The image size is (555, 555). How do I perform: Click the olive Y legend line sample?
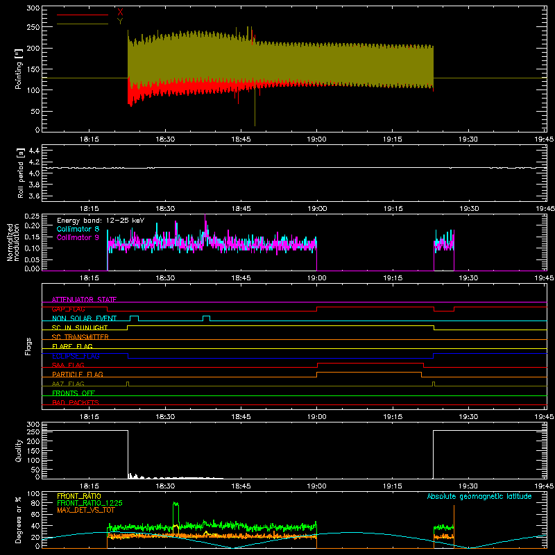point(83,24)
